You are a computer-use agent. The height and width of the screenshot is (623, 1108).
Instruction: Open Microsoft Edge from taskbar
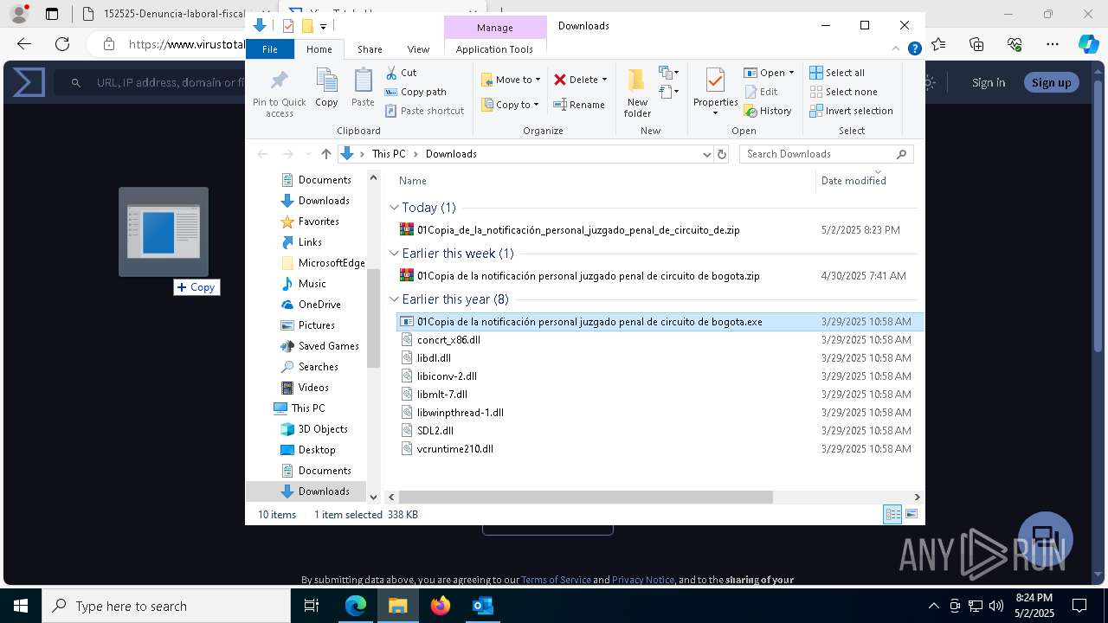[x=356, y=606]
